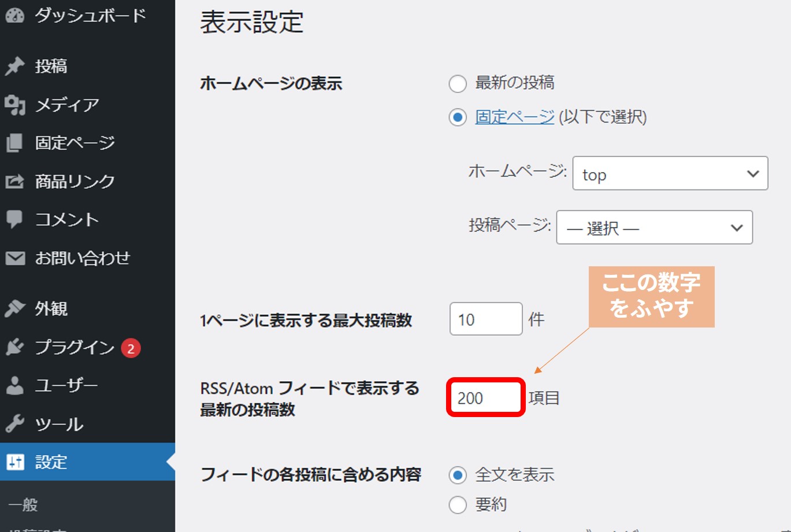Viewport: 791px width, 532px height.
Task: Click the RSS/Atom フィードで表示する最新の投稿数 label
Action: pos(310,399)
